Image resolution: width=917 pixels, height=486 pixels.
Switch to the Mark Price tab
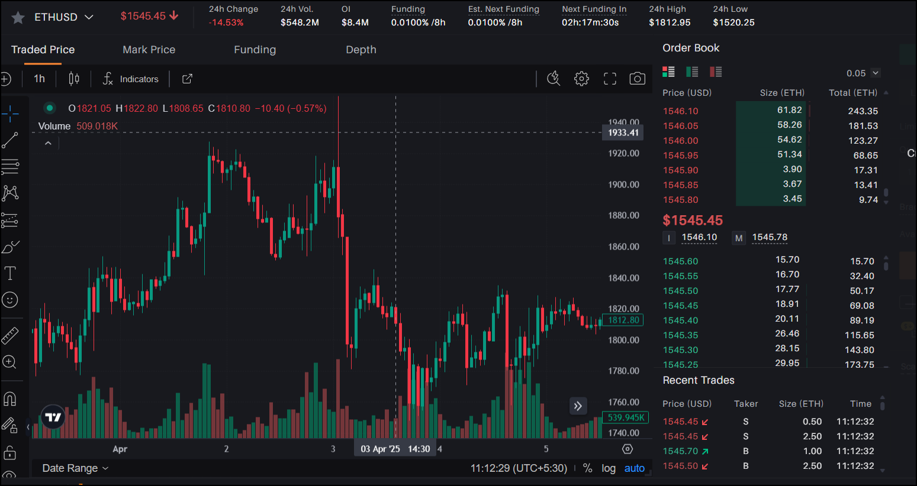[149, 50]
